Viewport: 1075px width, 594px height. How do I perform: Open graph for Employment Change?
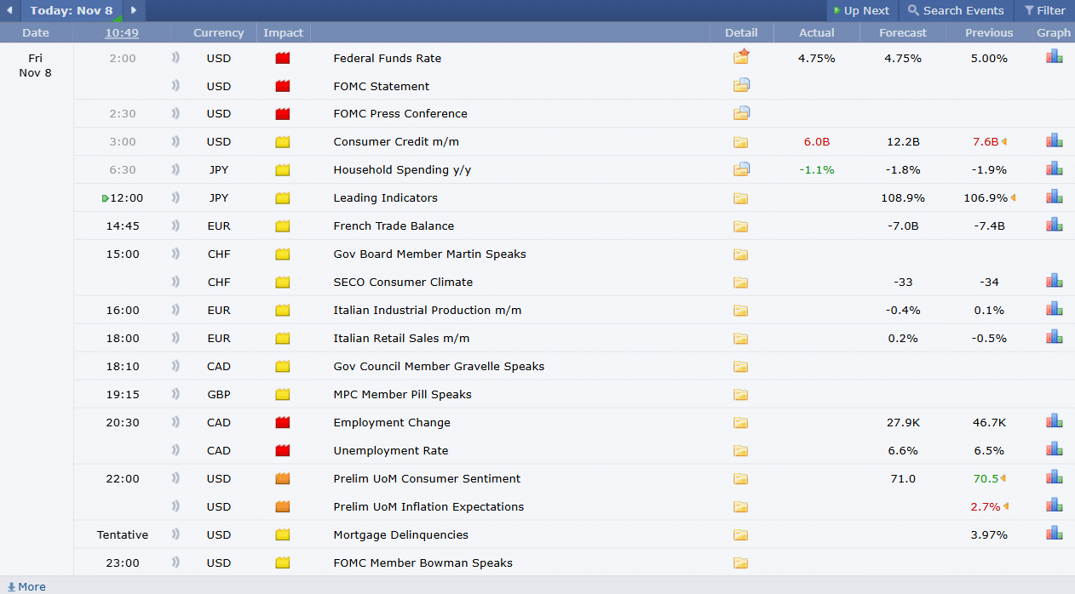pyautogui.click(x=1055, y=421)
